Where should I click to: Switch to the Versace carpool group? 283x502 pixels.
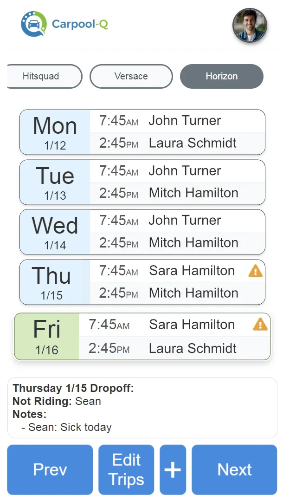point(131,76)
